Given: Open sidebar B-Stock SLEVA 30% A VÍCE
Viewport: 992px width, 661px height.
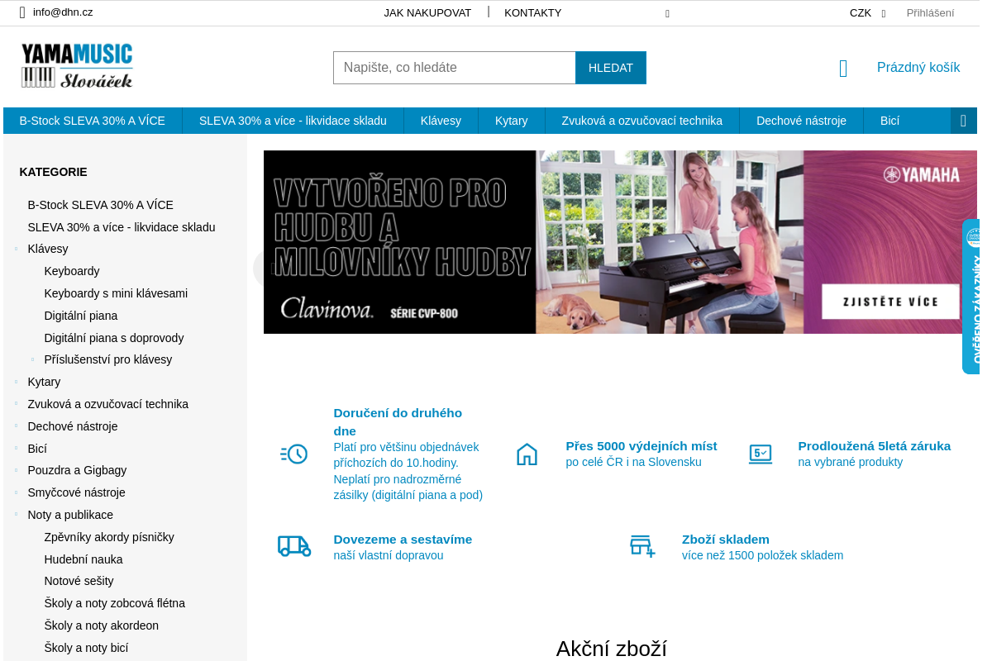Looking at the screenshot, I should [101, 205].
